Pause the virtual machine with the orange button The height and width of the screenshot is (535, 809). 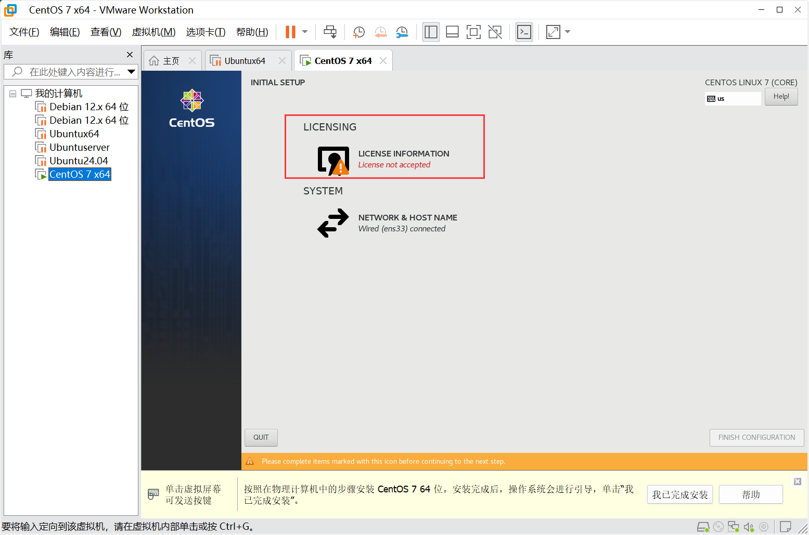(290, 32)
